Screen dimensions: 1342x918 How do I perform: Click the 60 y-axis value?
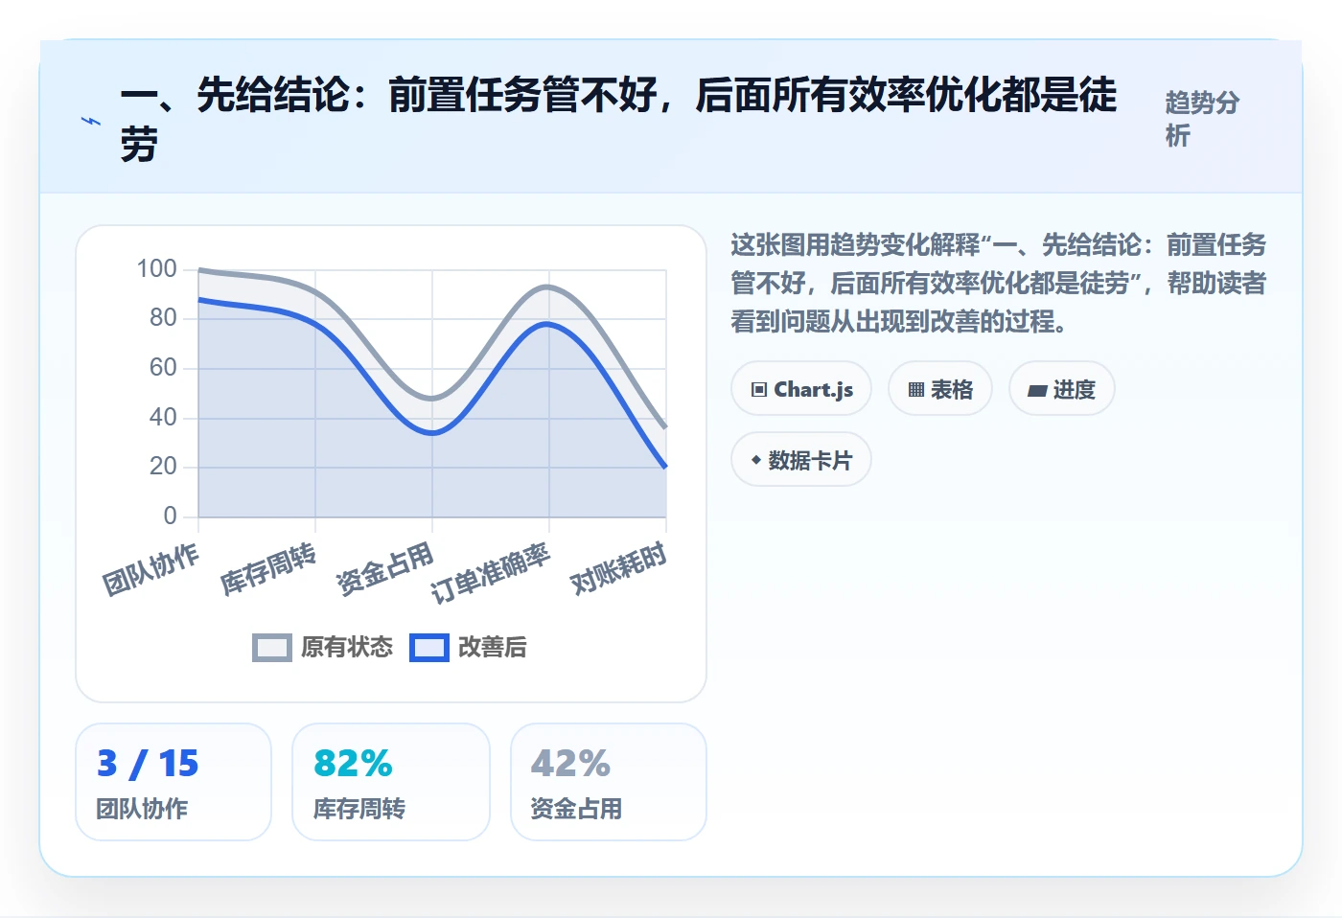(163, 367)
